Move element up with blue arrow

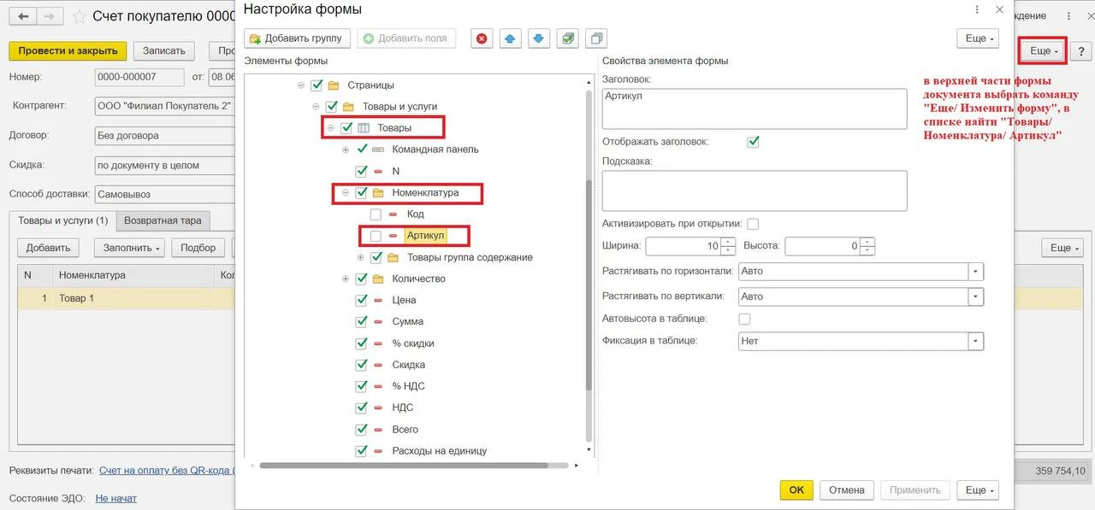(x=510, y=38)
